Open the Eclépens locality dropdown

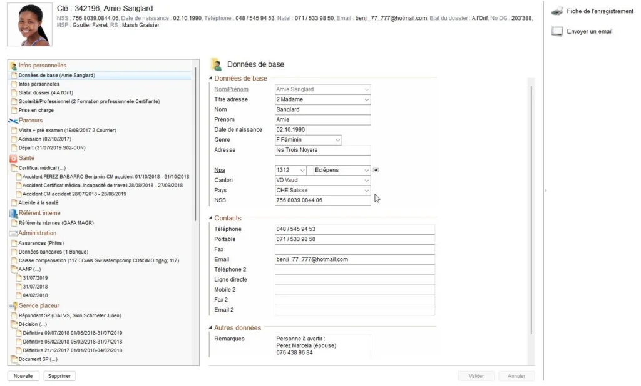pos(366,170)
